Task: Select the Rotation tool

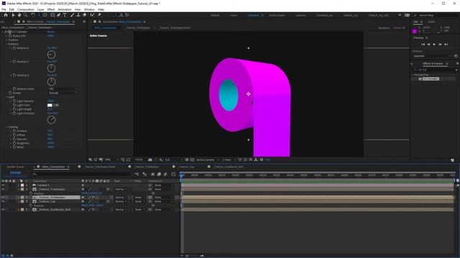Action: pyautogui.click(x=33, y=15)
